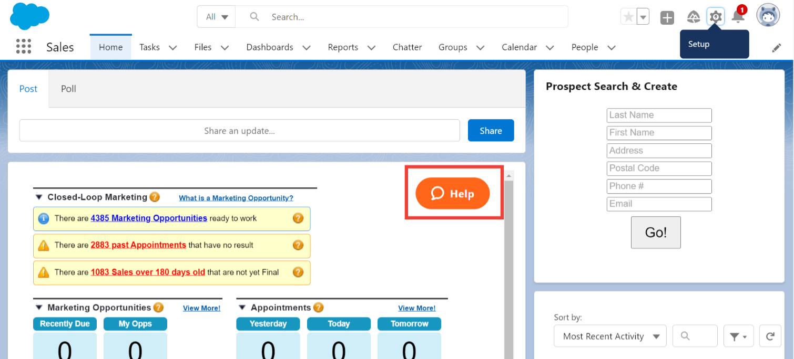Click into the global Search field
Image resolution: width=794 pixels, height=359 pixels.
click(x=402, y=17)
